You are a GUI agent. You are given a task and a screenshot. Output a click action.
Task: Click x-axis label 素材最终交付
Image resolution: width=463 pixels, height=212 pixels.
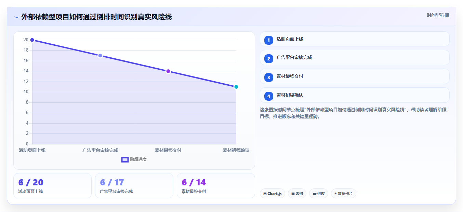[x=168, y=150]
